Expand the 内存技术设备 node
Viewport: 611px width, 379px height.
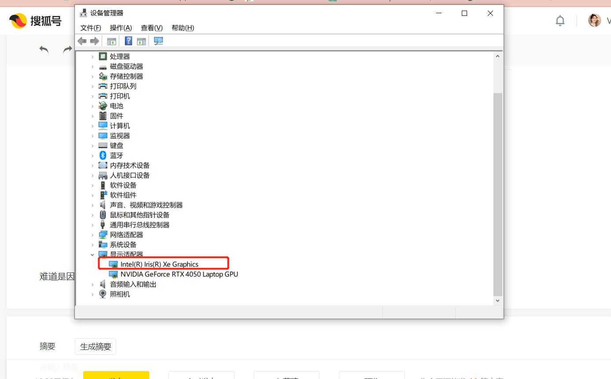(x=92, y=166)
